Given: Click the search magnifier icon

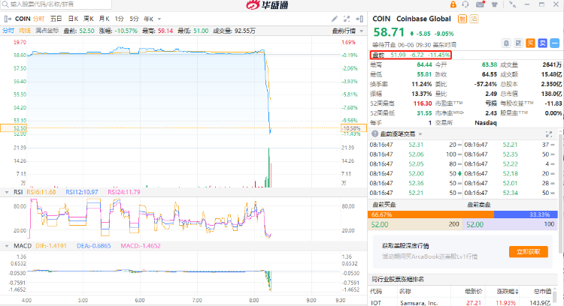Looking at the screenshot, I should [x=5, y=4].
